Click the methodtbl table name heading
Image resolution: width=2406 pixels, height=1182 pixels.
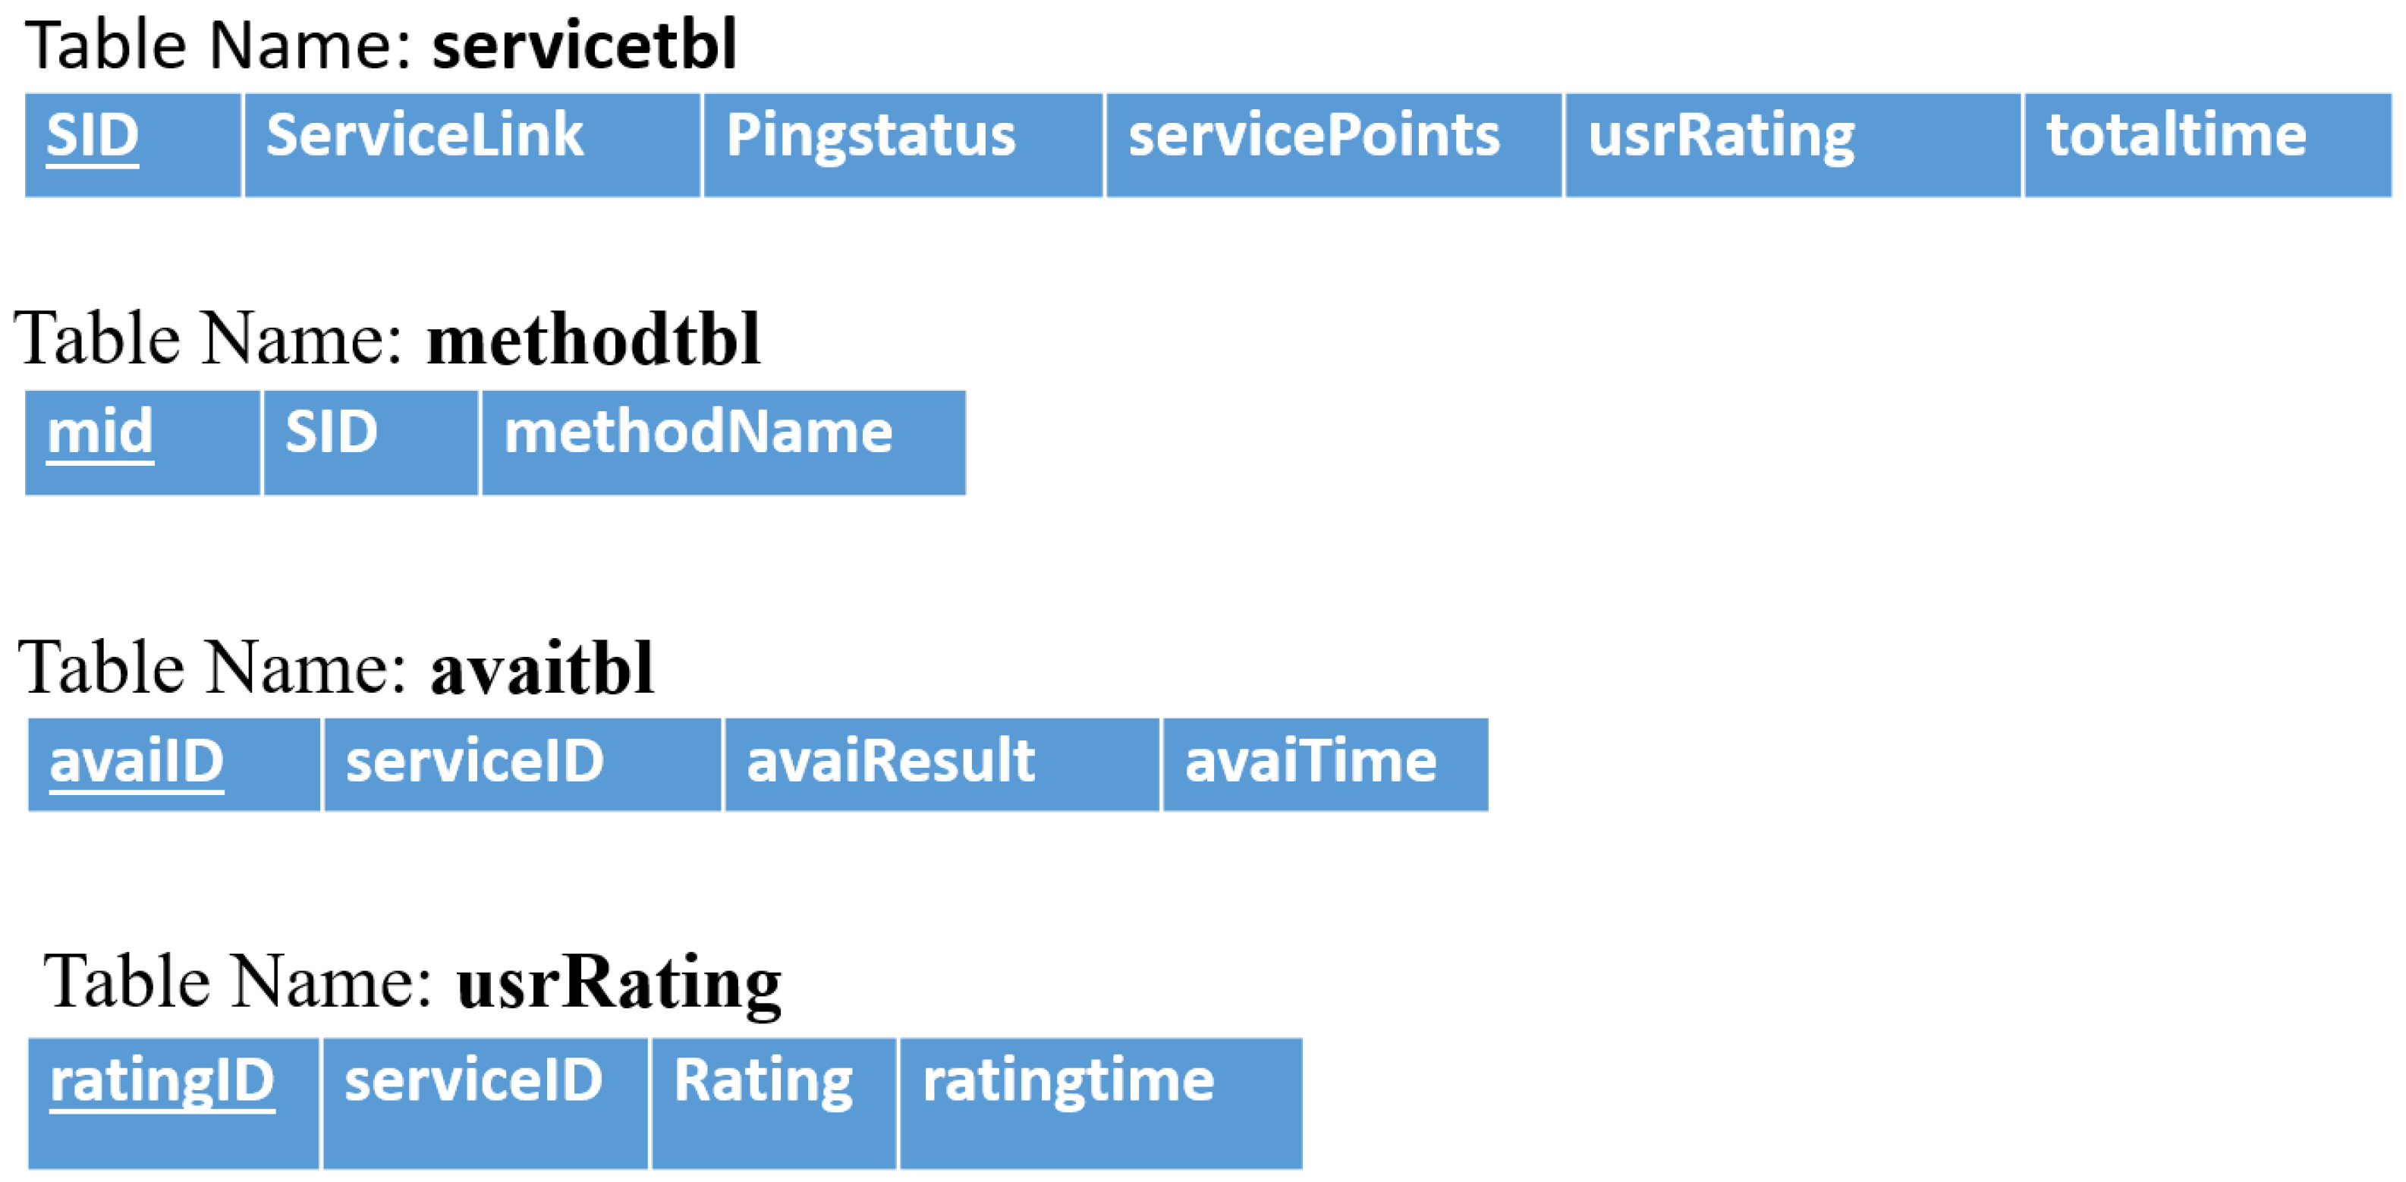click(593, 338)
